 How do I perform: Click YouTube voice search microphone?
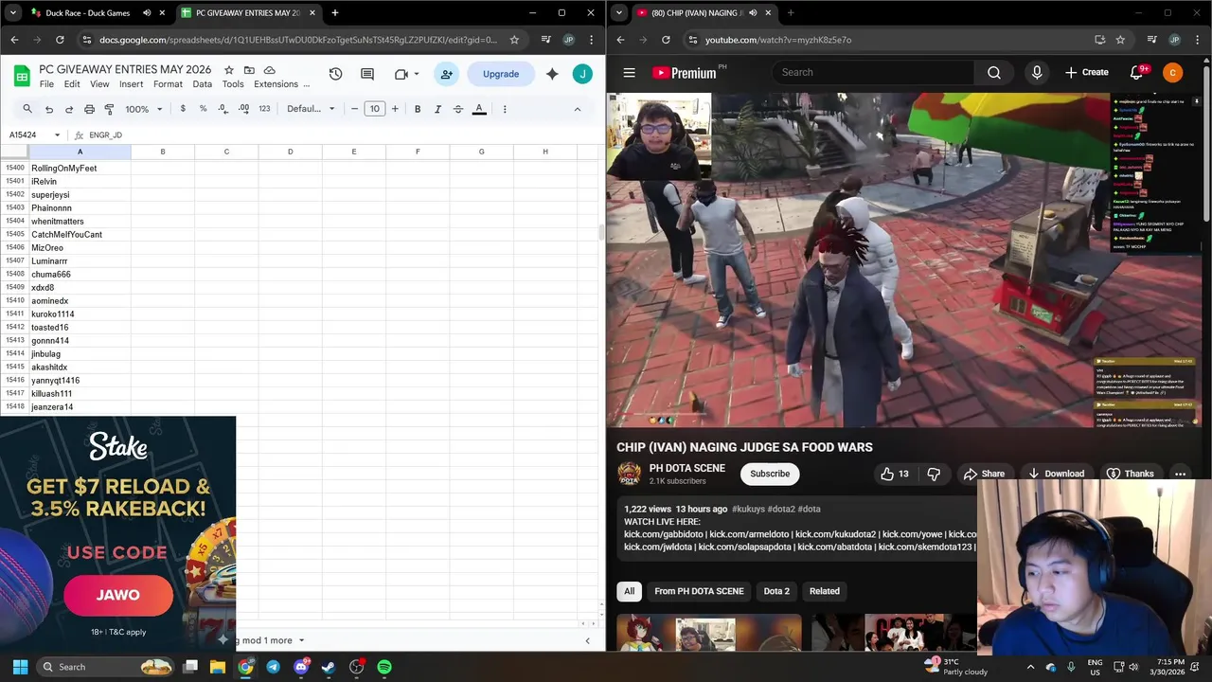(x=1037, y=72)
